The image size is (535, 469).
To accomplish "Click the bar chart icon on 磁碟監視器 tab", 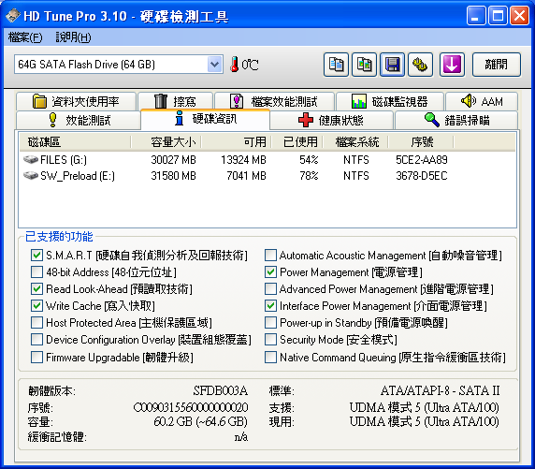I will click(x=359, y=101).
